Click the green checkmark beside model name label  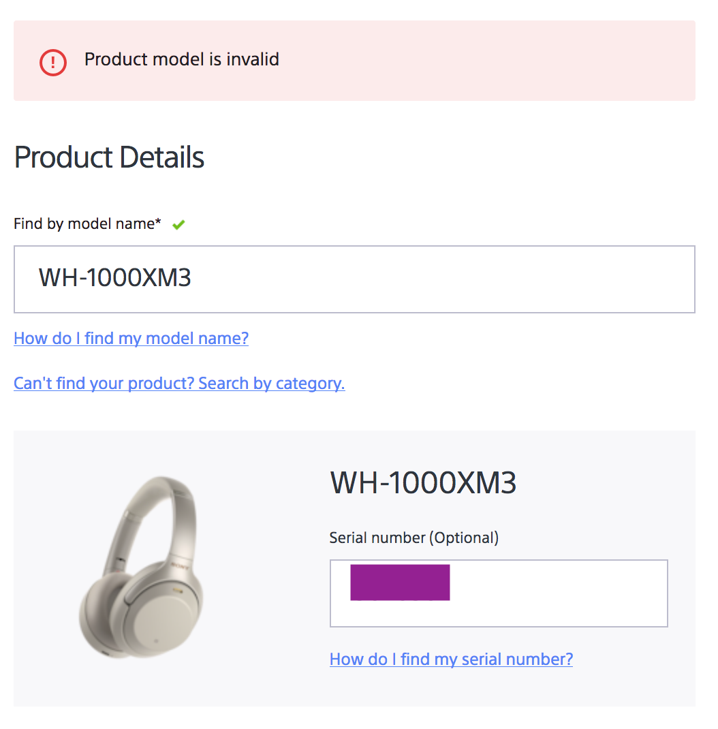[x=178, y=224]
